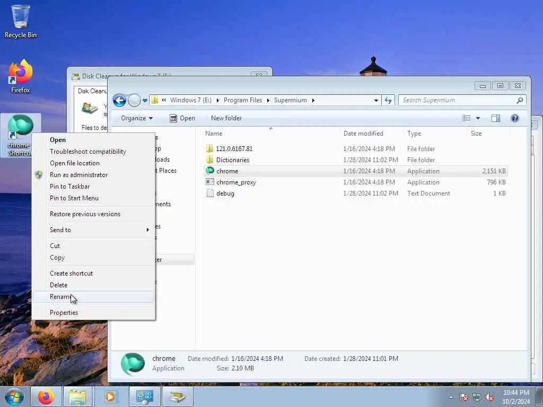Select the Firefox desktop shortcut

click(21, 76)
